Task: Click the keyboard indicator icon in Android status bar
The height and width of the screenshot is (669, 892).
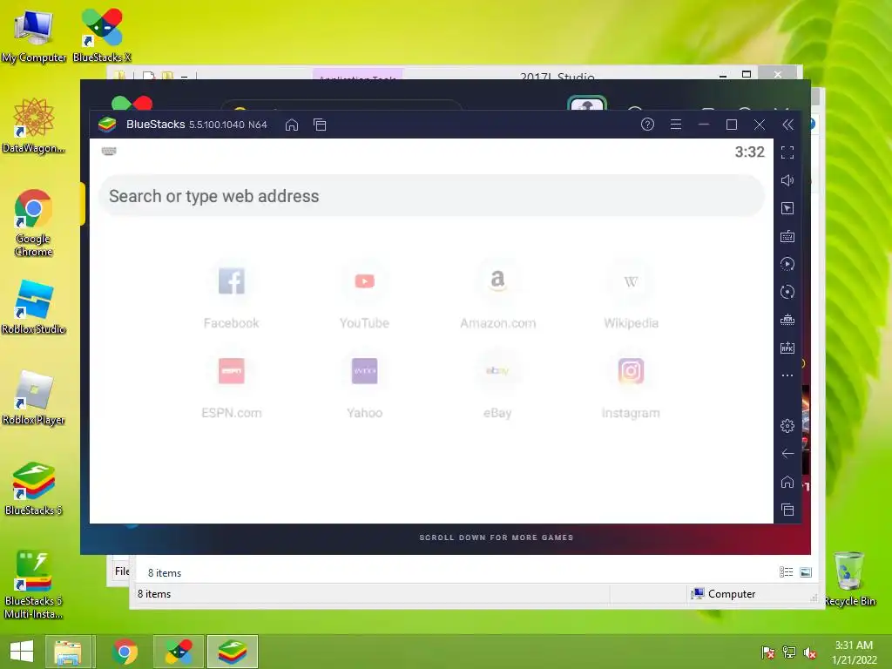Action: [109, 151]
